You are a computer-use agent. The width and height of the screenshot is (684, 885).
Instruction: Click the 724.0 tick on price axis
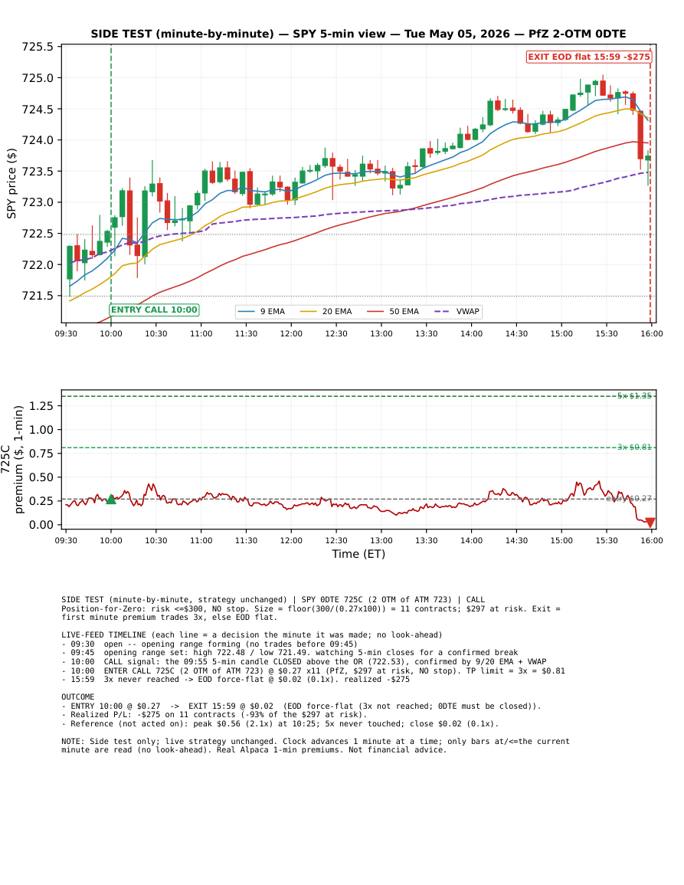38,140
